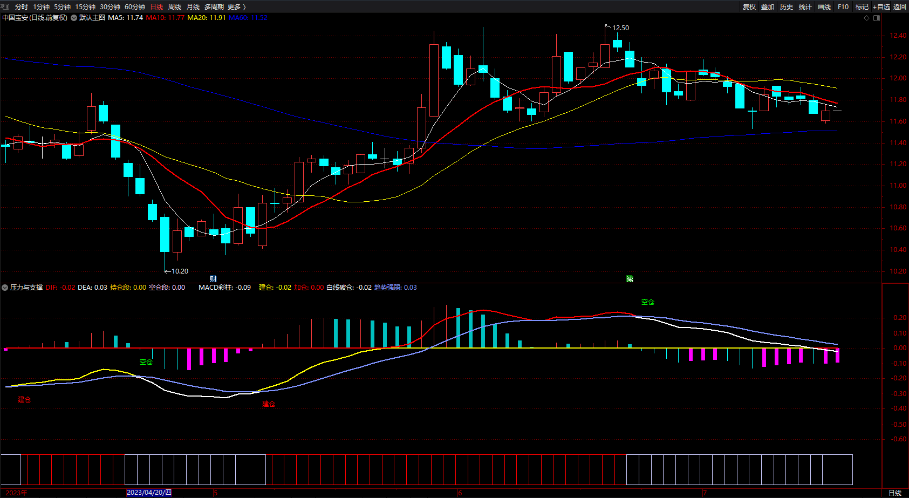Click the 12.50 high price annotation

click(x=620, y=28)
